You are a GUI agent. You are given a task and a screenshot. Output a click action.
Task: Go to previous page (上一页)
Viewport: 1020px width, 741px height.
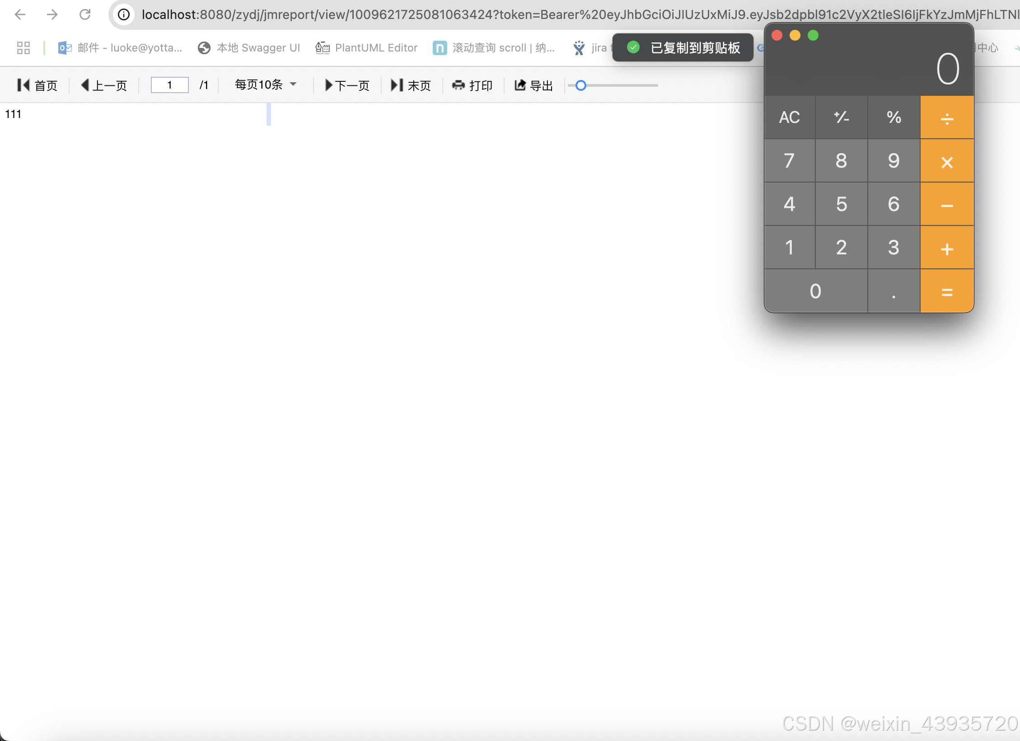click(x=104, y=85)
